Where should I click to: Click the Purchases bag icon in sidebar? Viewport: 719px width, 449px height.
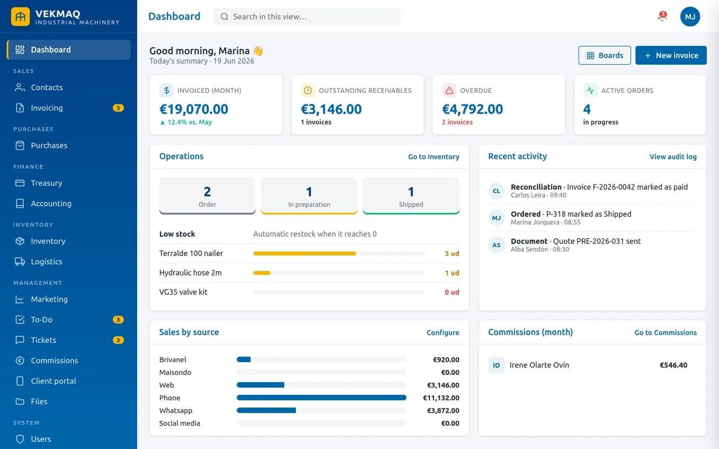(x=20, y=145)
